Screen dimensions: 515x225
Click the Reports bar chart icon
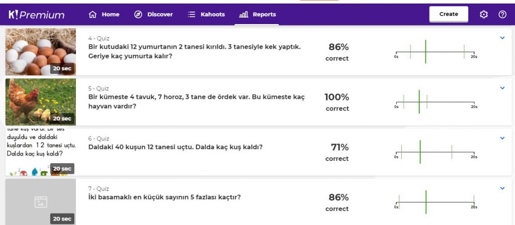pos(243,15)
